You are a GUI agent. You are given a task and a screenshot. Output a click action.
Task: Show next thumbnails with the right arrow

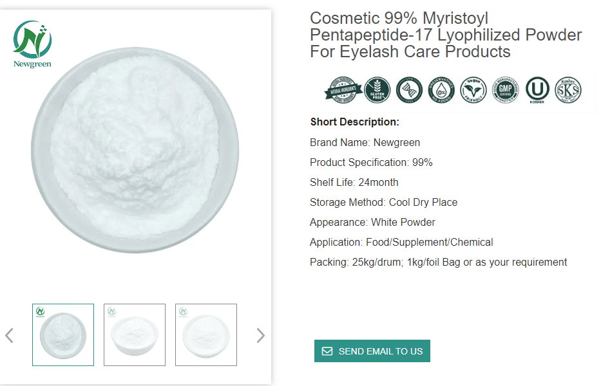[x=260, y=335]
